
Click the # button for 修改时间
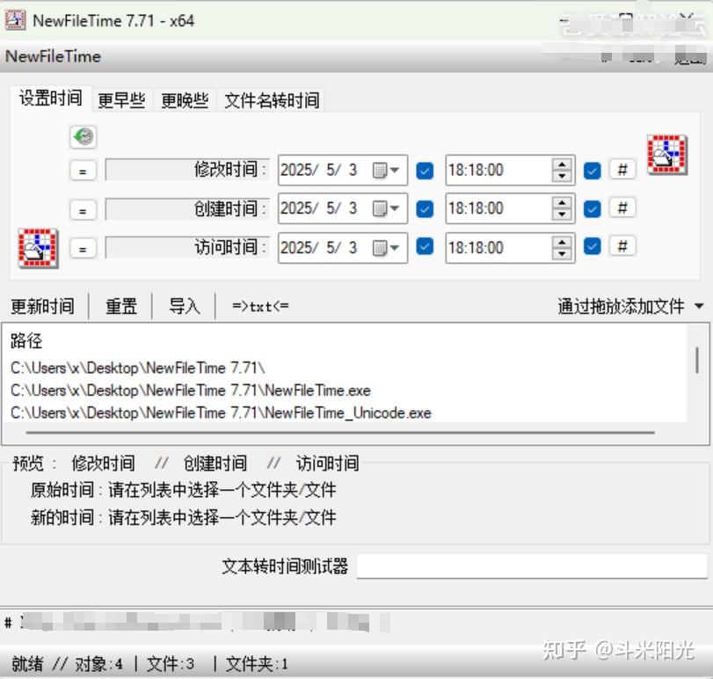pos(622,170)
